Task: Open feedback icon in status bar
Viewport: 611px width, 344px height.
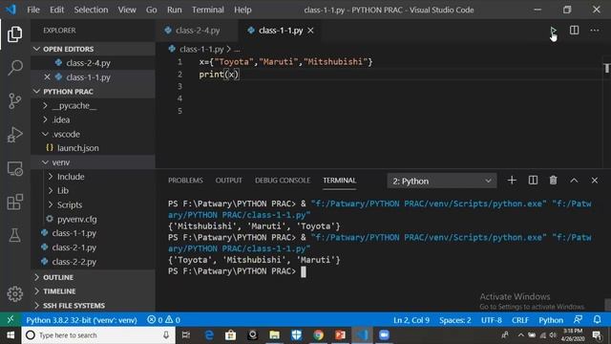Action: point(578,320)
